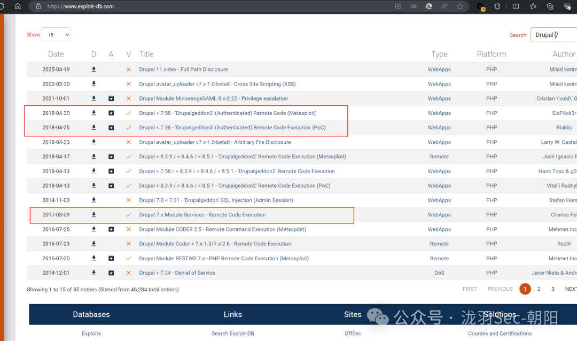This screenshot has width=577, height=341.
Task: Download Drupalgeddon2 Metasploit exploit dated 2018-04-17
Action: [93, 157]
